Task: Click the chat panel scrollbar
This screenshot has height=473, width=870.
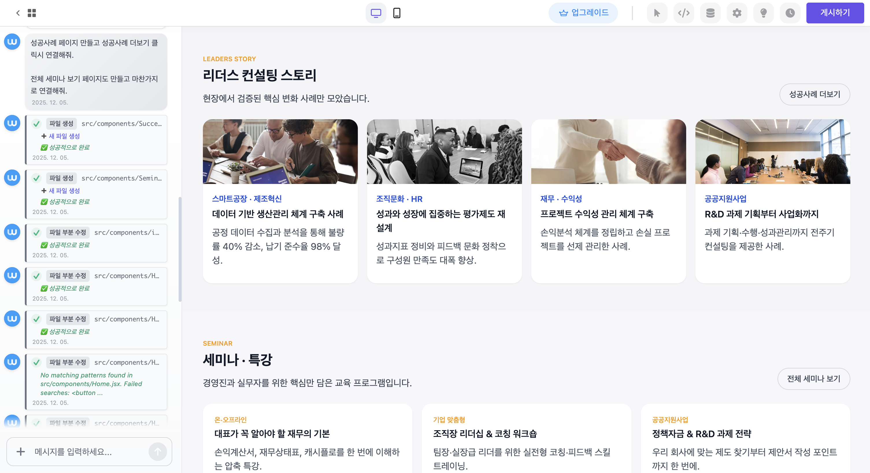Action: pos(180,249)
